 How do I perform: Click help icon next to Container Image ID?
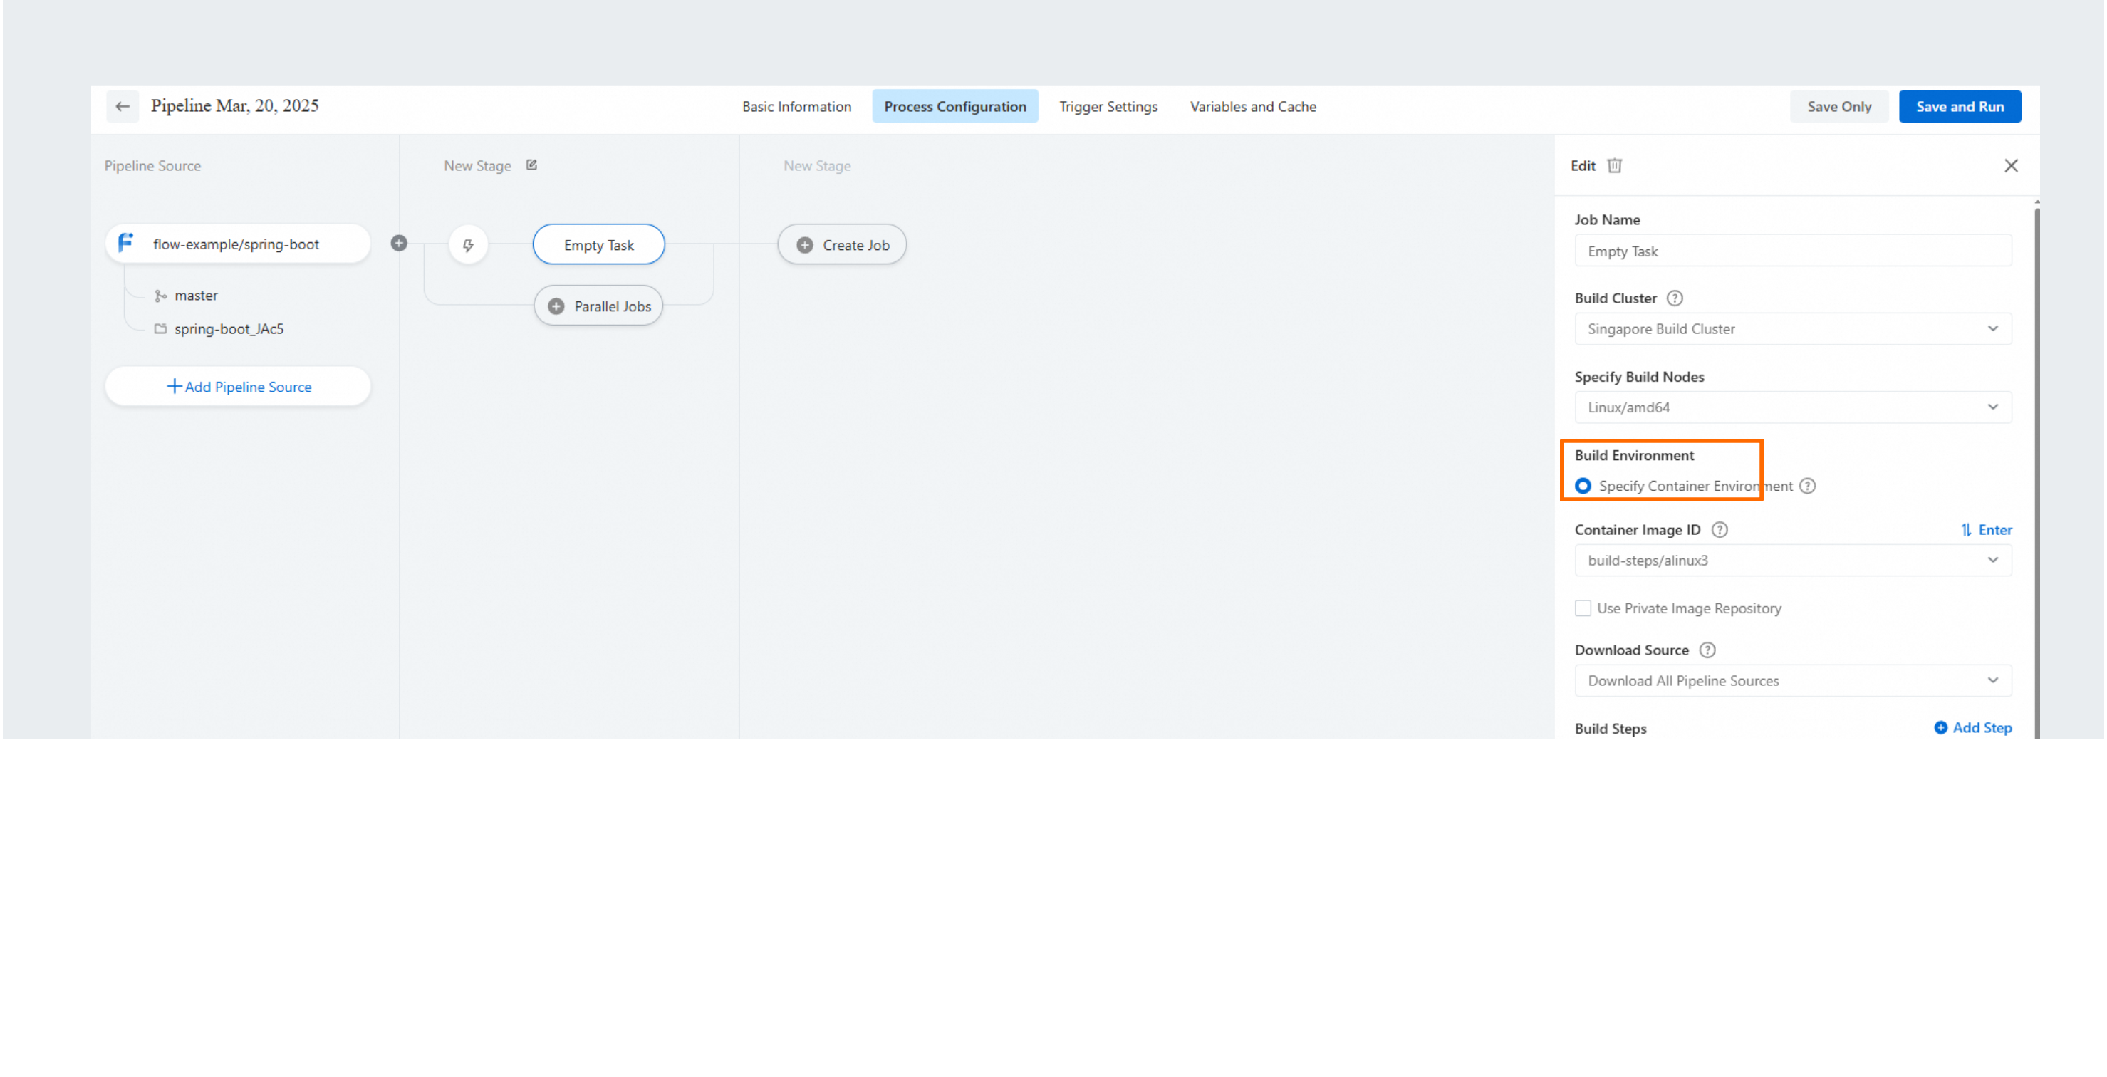coord(1720,530)
